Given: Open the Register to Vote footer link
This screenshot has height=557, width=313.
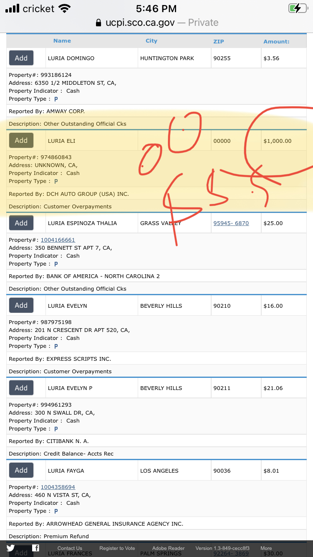Looking at the screenshot, I should [x=117, y=548].
